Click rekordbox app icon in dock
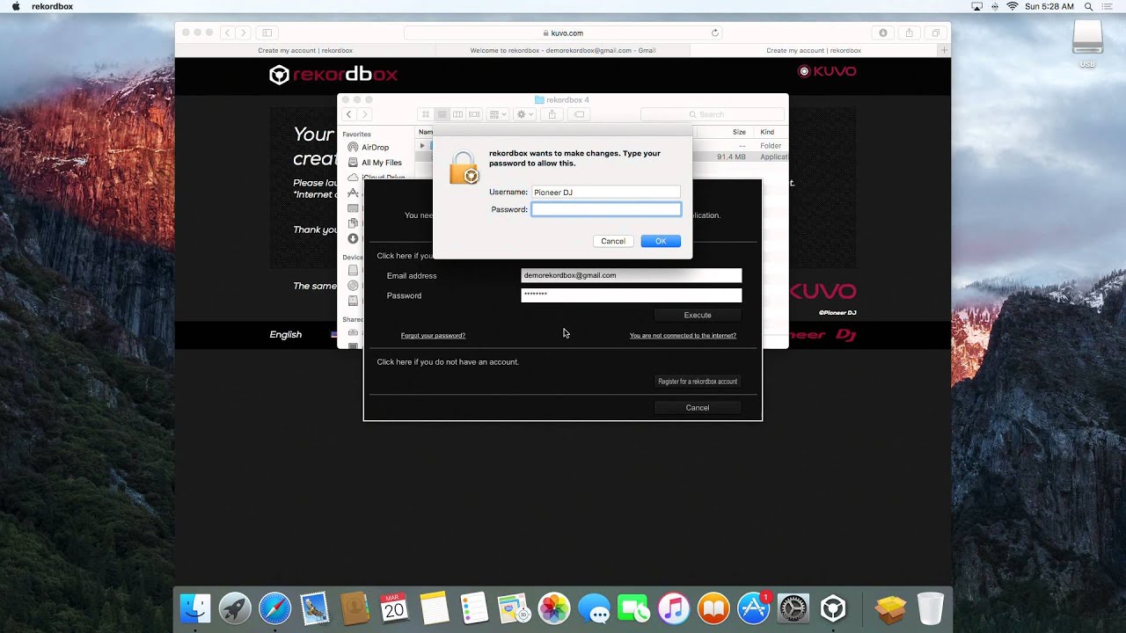This screenshot has width=1126, height=633. pos(833,608)
